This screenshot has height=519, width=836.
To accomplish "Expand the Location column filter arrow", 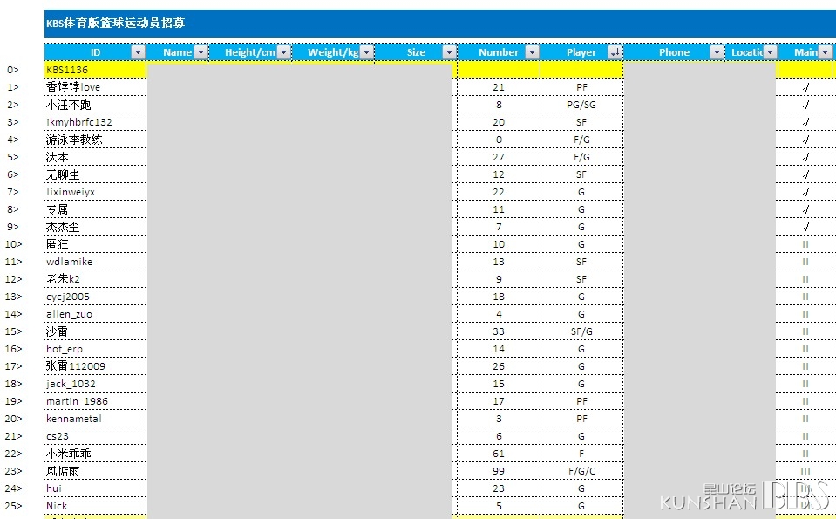I will tap(770, 52).
